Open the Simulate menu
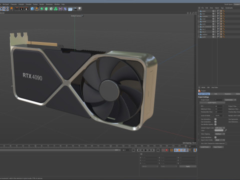The height and width of the screenshot is (180, 240). [28, 4]
